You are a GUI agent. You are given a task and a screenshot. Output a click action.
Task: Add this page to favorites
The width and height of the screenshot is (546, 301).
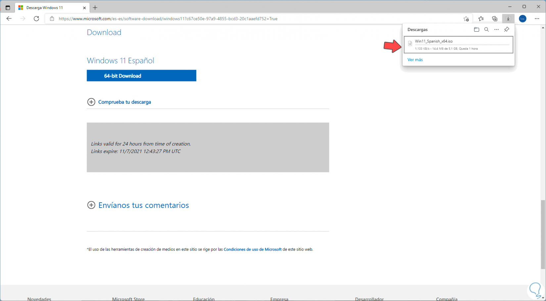[466, 19]
